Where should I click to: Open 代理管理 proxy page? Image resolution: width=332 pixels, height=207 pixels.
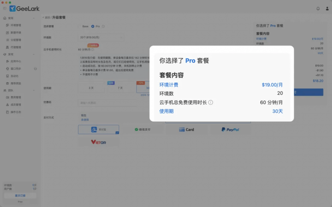click(x=16, y=47)
